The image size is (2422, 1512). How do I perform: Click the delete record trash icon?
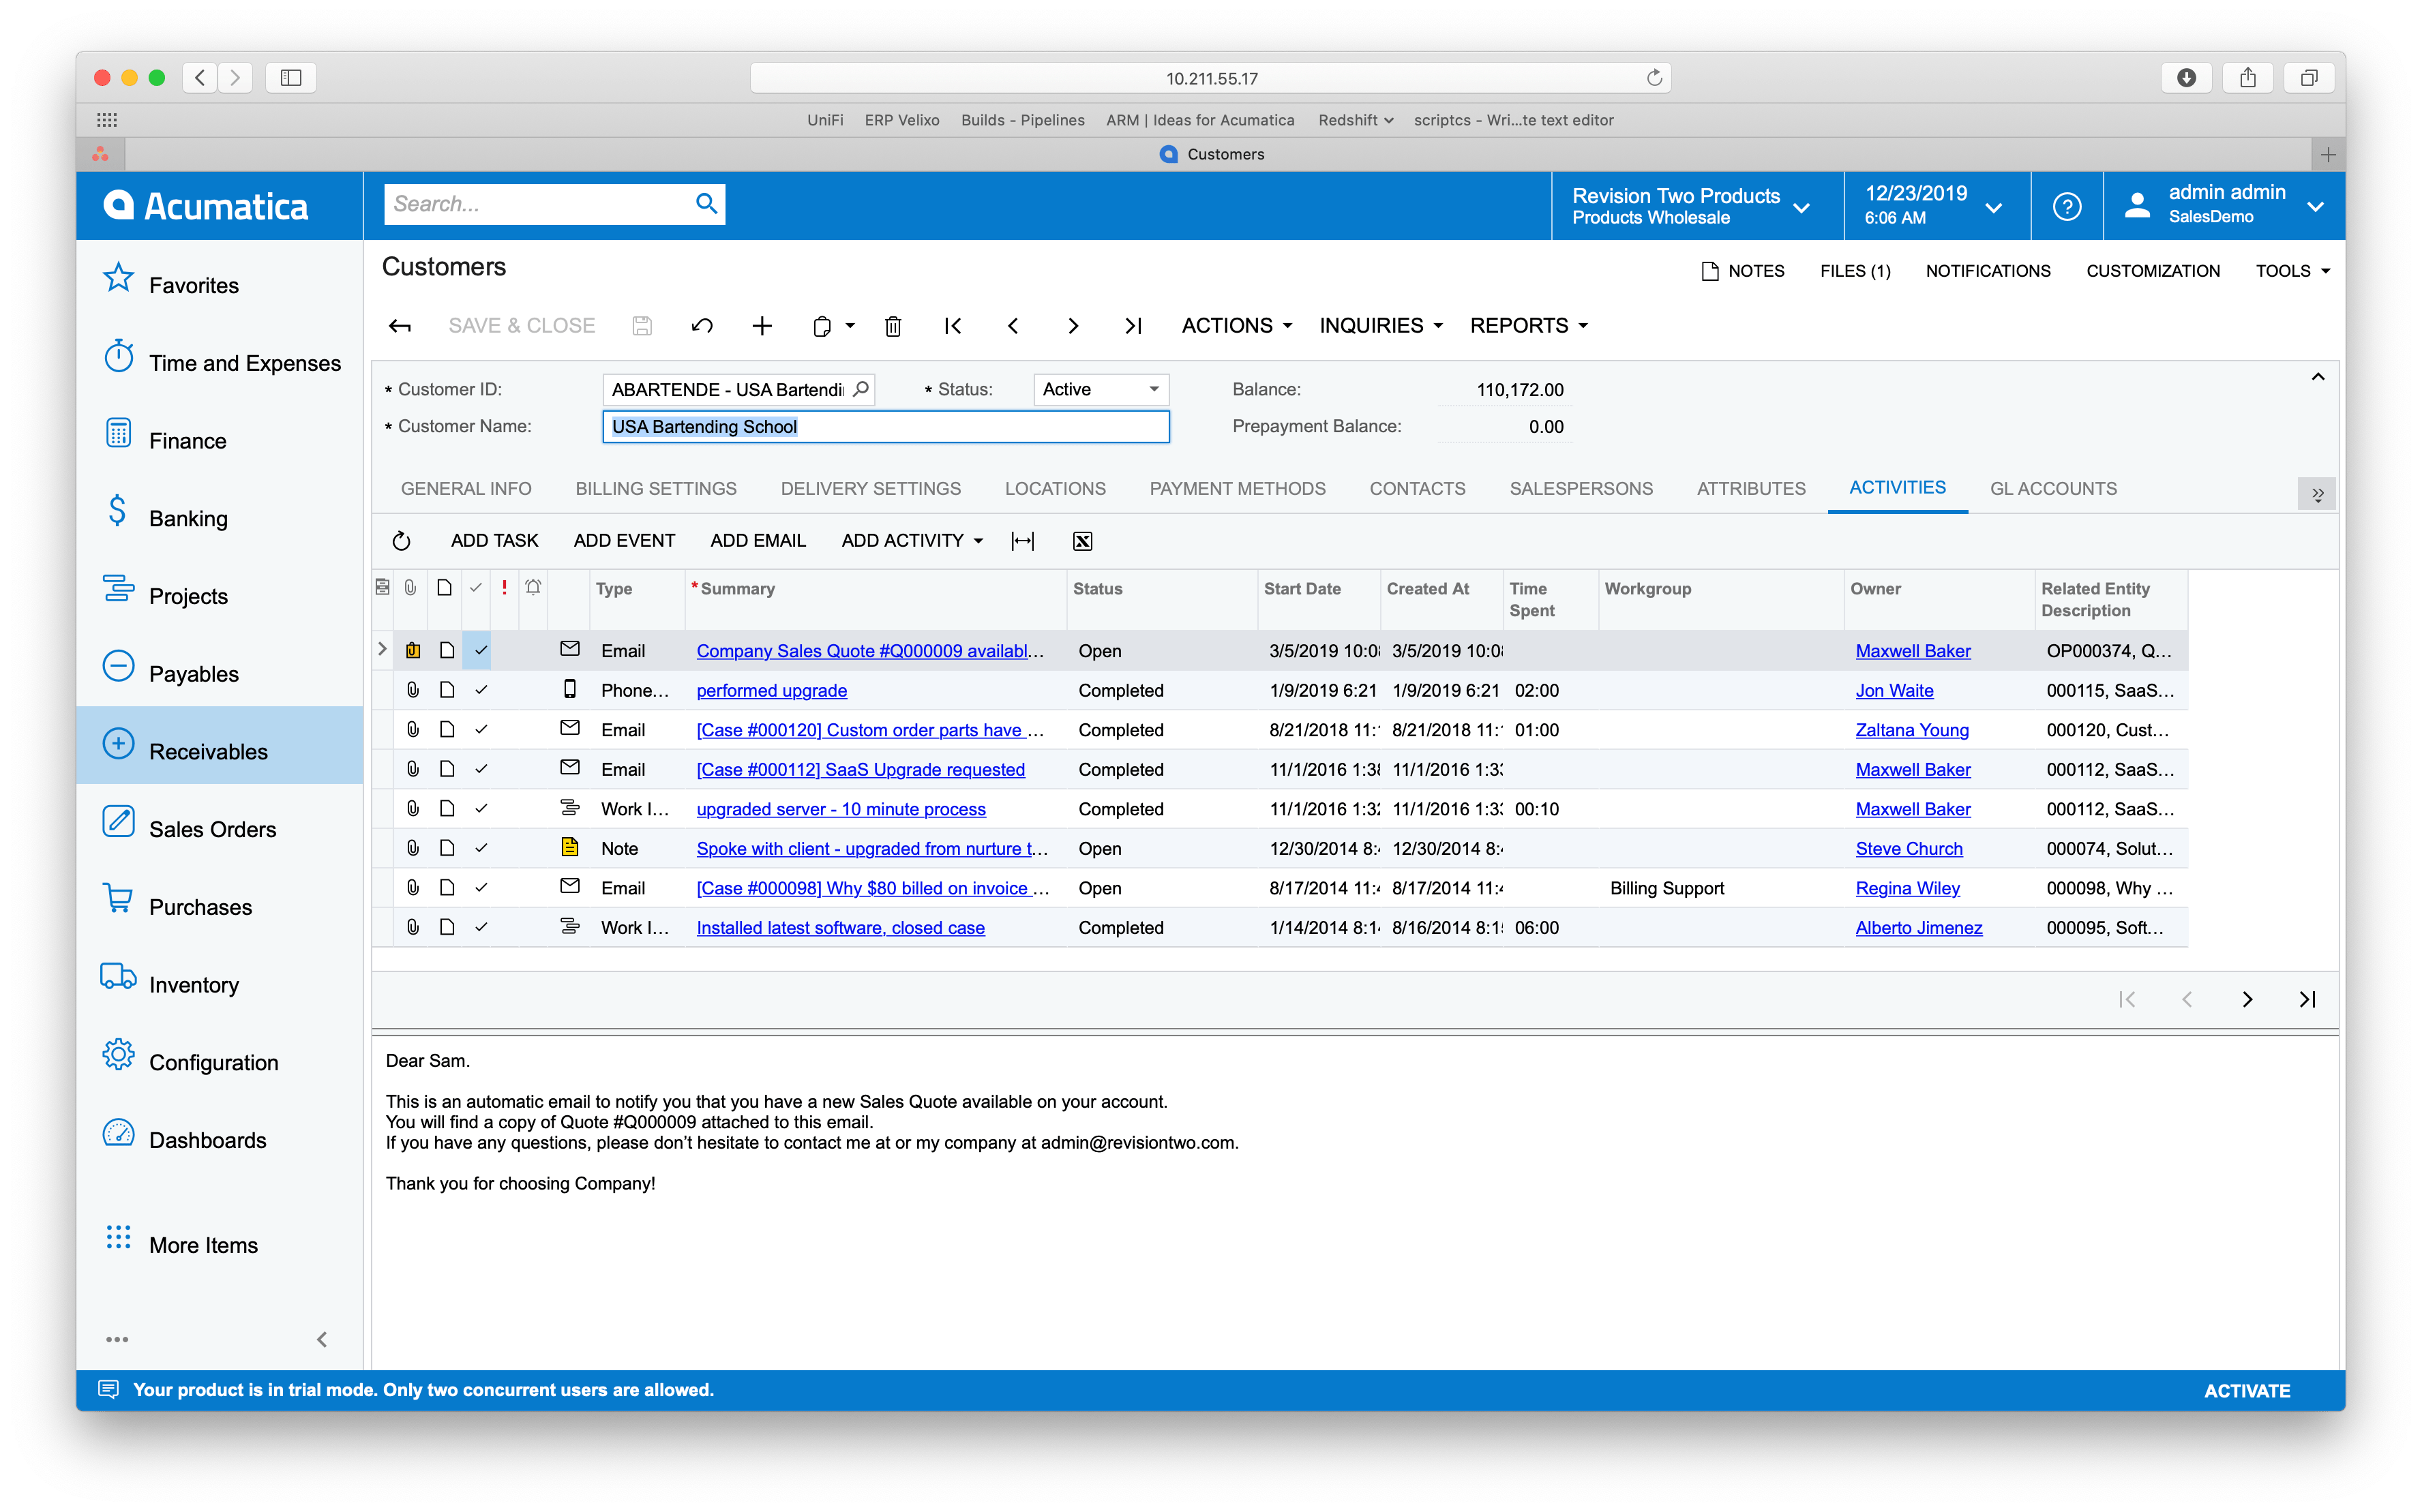(893, 326)
